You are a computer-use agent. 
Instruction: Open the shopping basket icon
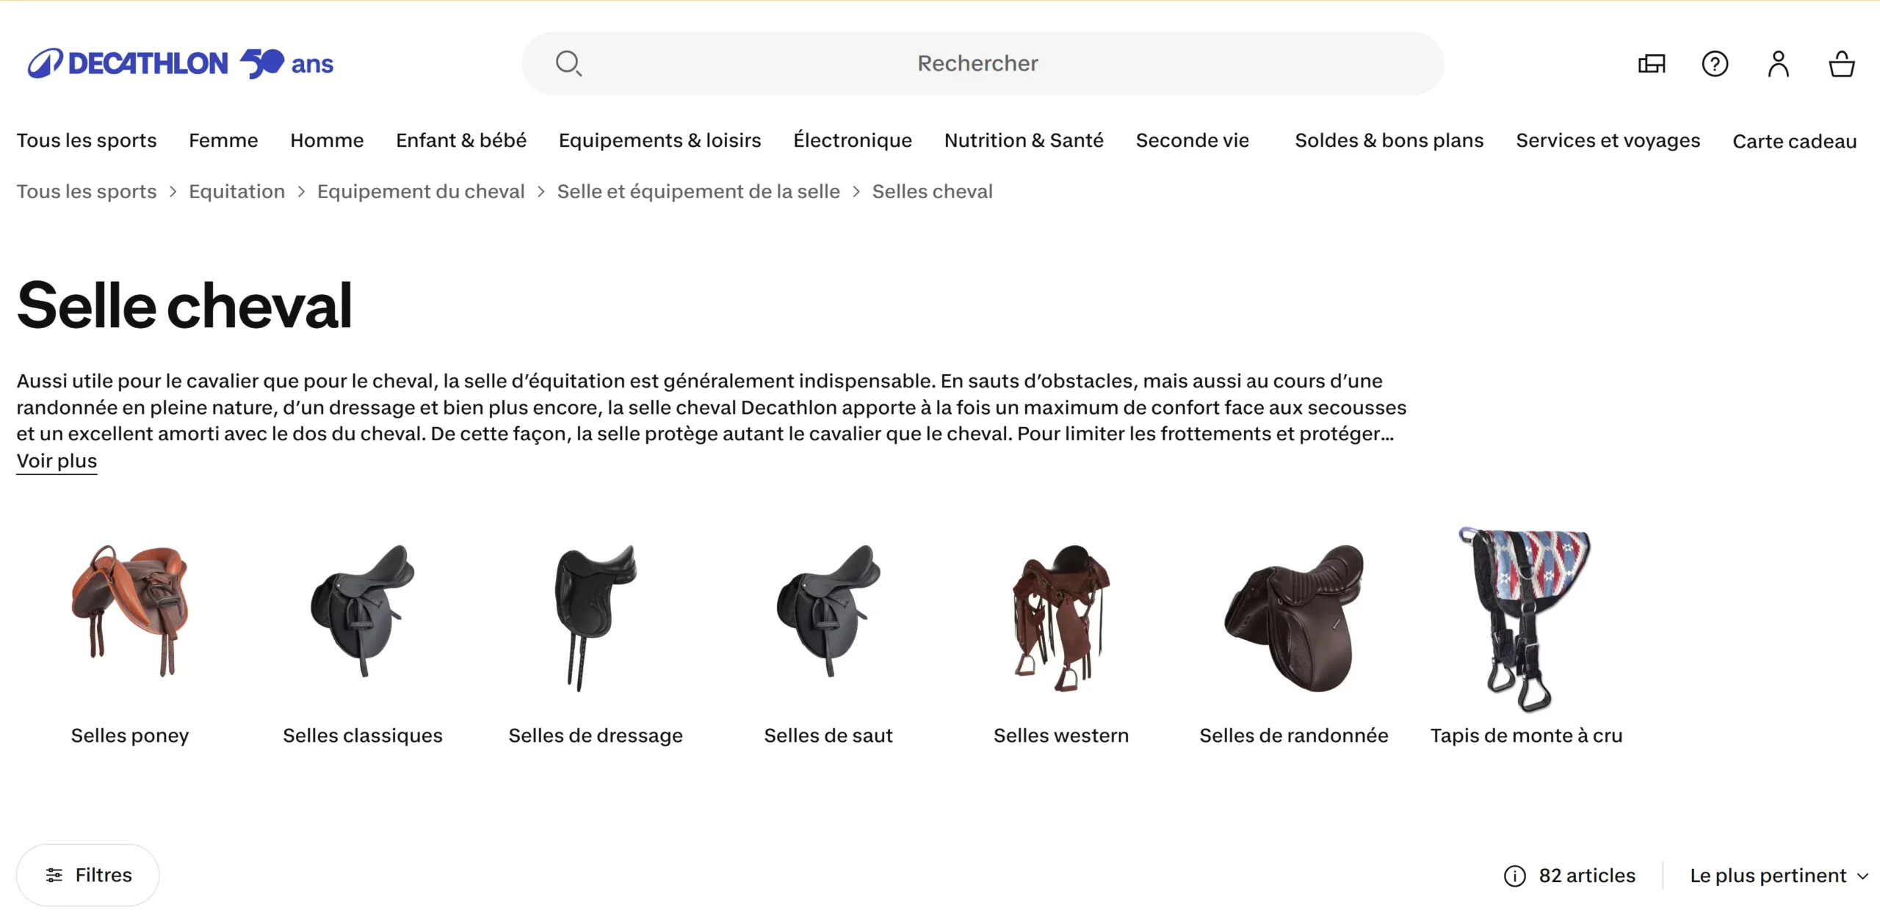click(1842, 64)
